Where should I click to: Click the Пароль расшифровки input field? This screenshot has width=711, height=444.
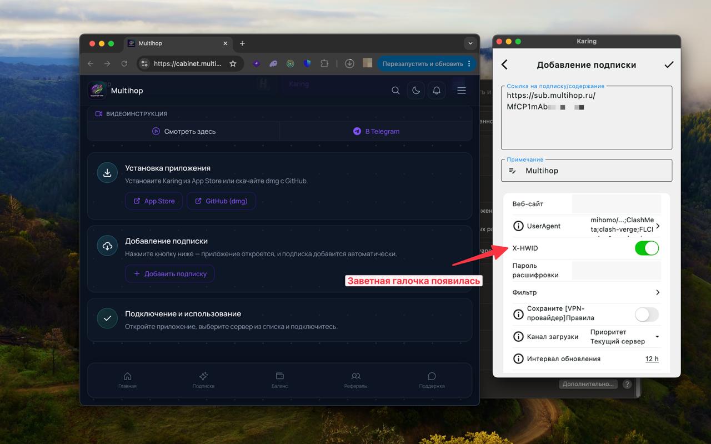coord(617,271)
